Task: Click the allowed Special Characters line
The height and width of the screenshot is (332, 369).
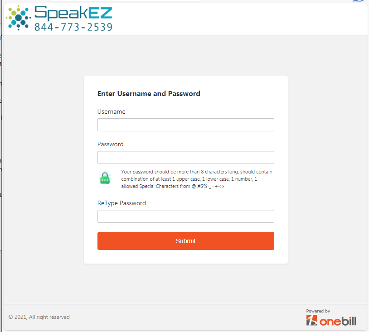Action: tap(173, 186)
